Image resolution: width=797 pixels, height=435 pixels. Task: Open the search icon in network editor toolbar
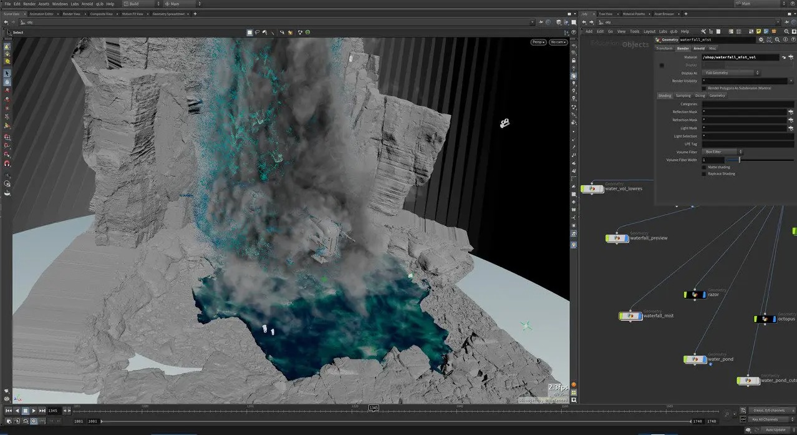click(x=786, y=31)
